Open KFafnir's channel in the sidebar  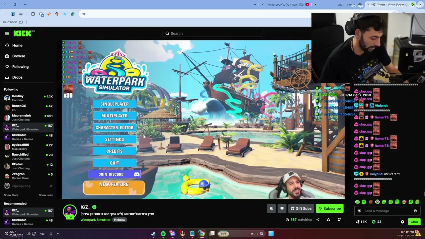click(28, 166)
